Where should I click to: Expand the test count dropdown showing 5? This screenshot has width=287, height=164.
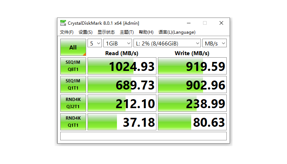coord(95,43)
